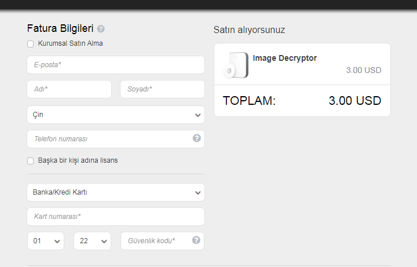
Task: Click help icon in Telefon numarası field
Action: [197, 138]
